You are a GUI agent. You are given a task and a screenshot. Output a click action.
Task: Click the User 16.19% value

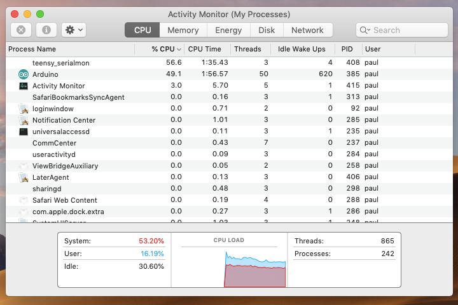(x=152, y=254)
